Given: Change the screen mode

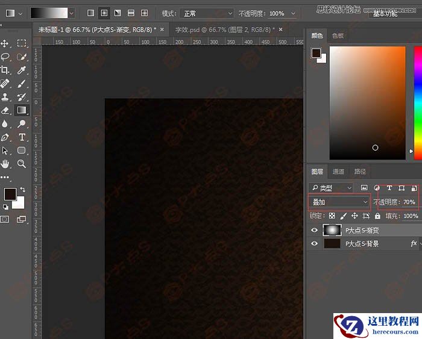Looking at the screenshot, I should click(22, 219).
